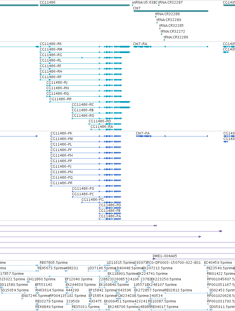235x311 pixels.
Task: Select transcript CG11486-RN
Action: point(58,88)
